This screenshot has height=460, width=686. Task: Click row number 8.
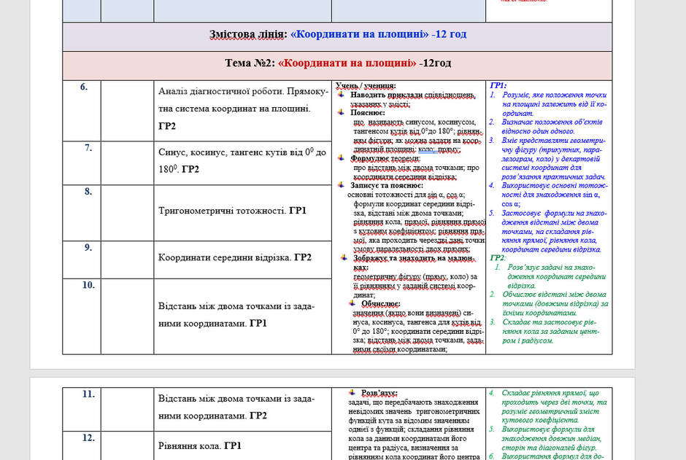click(88, 191)
